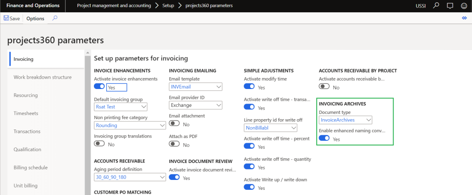
Task: Click the Save disk icon
Action: [x=7, y=18]
